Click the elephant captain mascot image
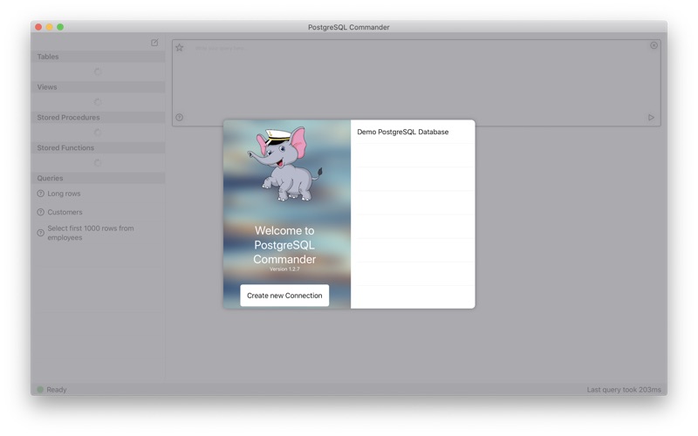This screenshot has height=436, width=698. click(285, 164)
